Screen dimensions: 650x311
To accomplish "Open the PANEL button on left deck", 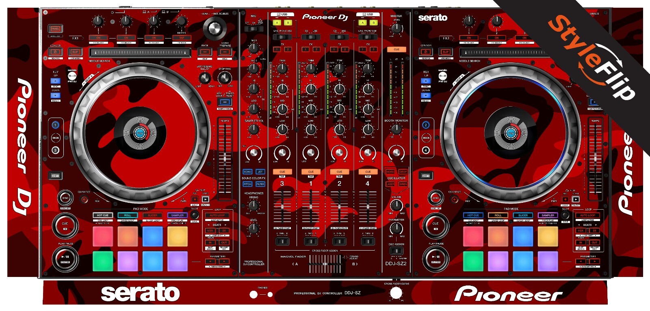I will 55,29.
